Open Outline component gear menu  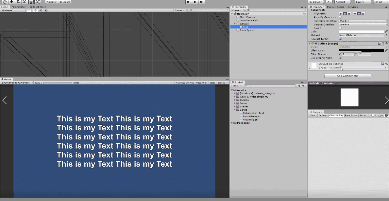tap(386, 44)
